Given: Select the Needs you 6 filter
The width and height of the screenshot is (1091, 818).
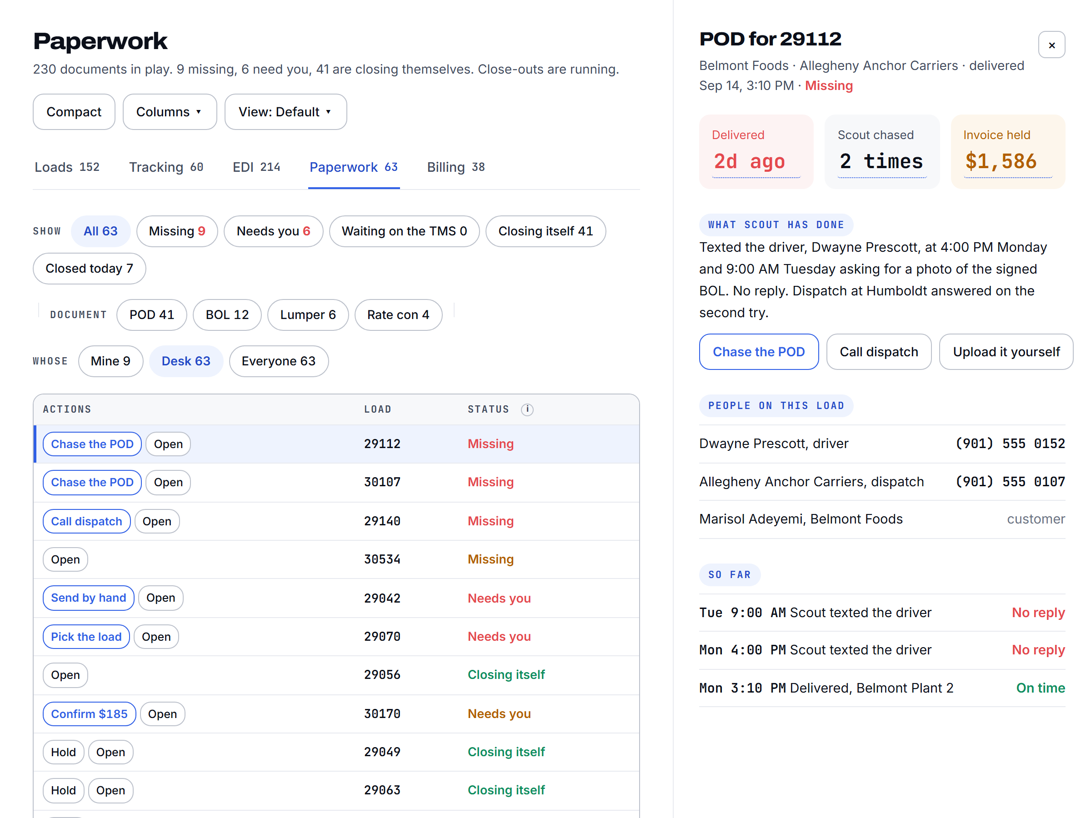Looking at the screenshot, I should pos(273,231).
